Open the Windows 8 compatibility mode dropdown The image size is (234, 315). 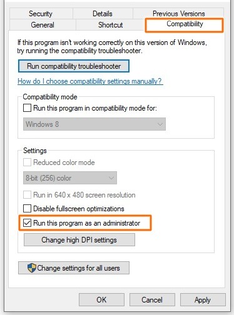(94, 124)
